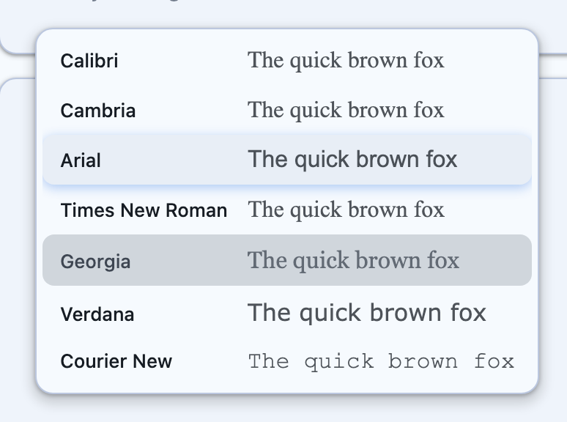Image resolution: width=567 pixels, height=422 pixels.
Task: Select Verdana in the font dropdown
Action: [x=287, y=313]
